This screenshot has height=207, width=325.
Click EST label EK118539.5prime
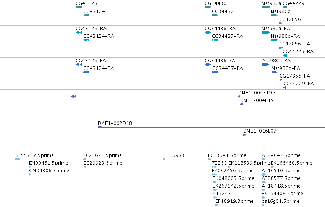tap(249, 163)
